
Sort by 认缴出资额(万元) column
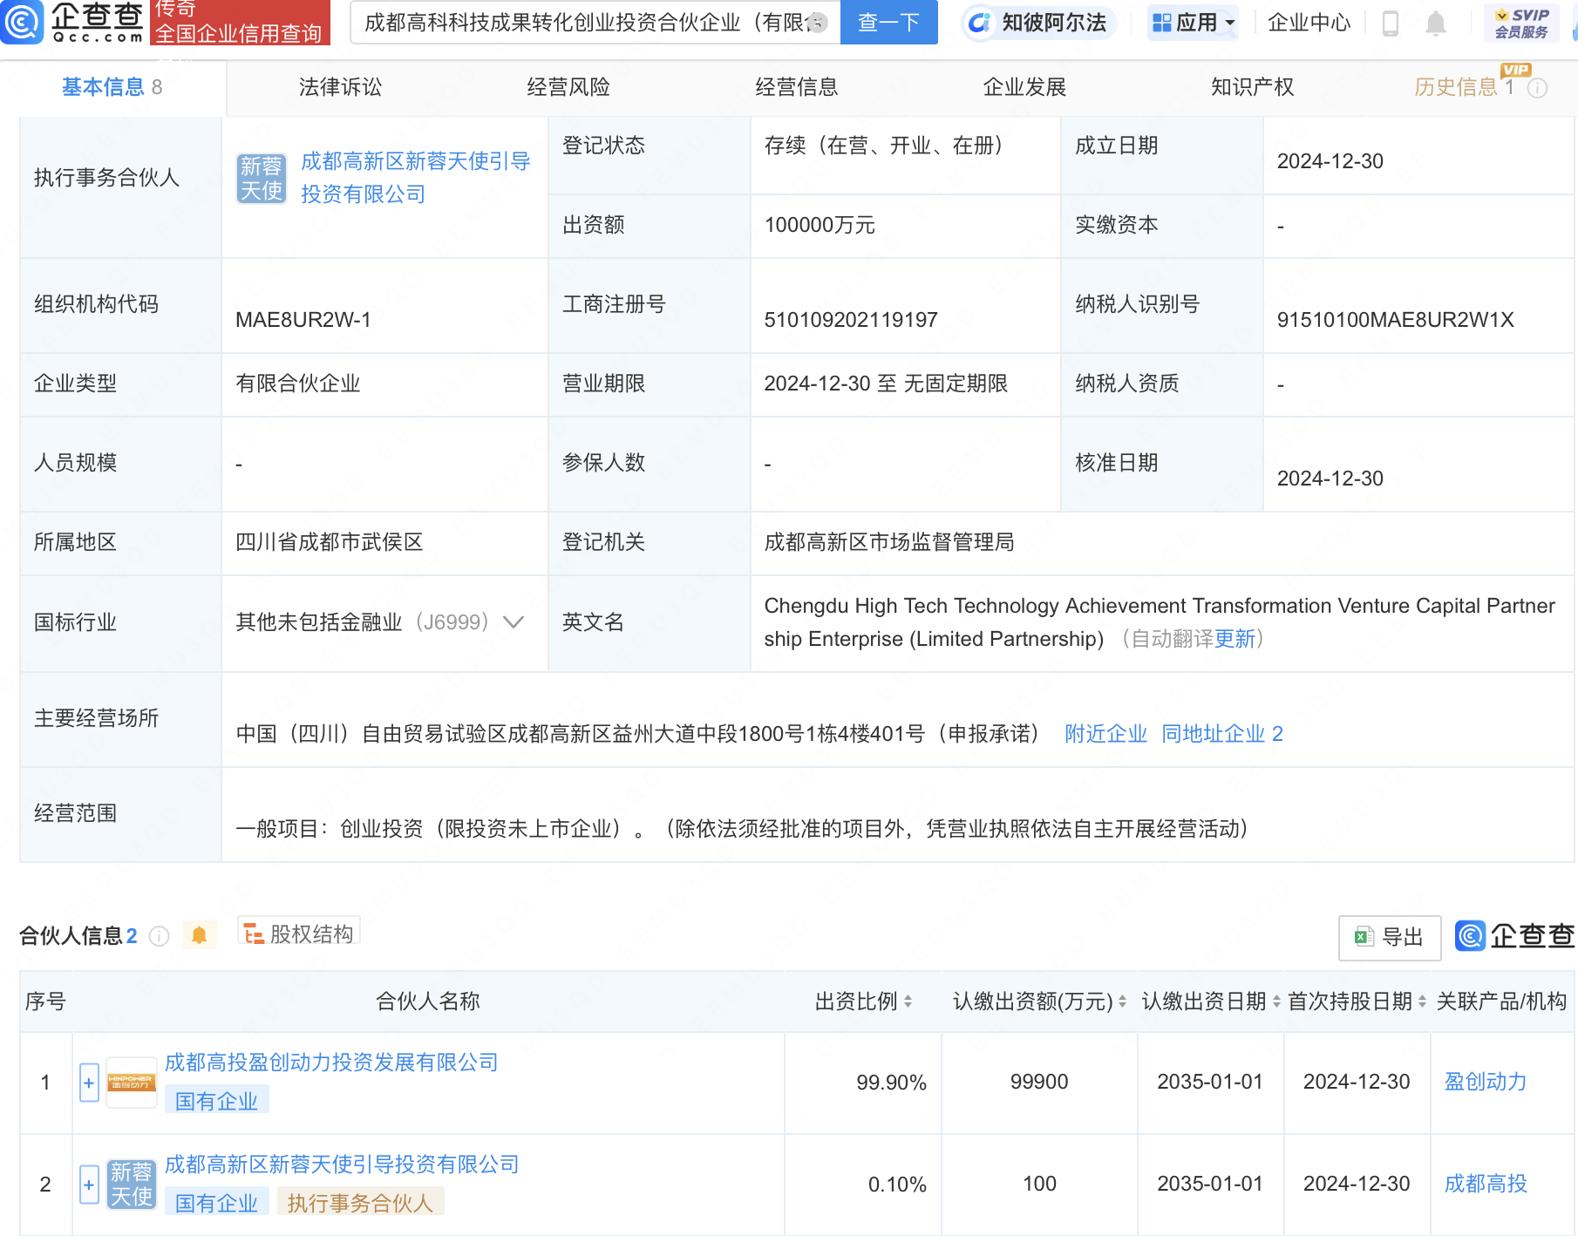tap(1122, 1002)
